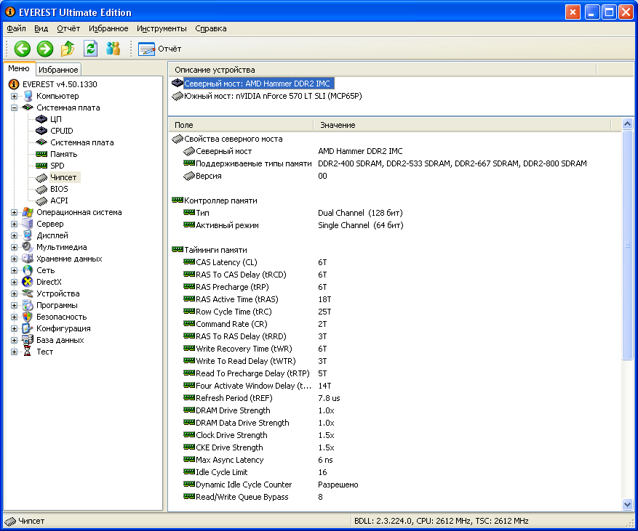
Task: Select EVEREST v4.50.1330 root tree node
Action: pos(60,84)
